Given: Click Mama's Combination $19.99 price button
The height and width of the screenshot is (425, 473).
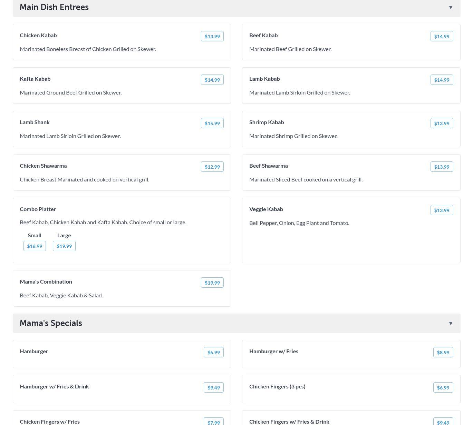Looking at the screenshot, I should click(212, 283).
